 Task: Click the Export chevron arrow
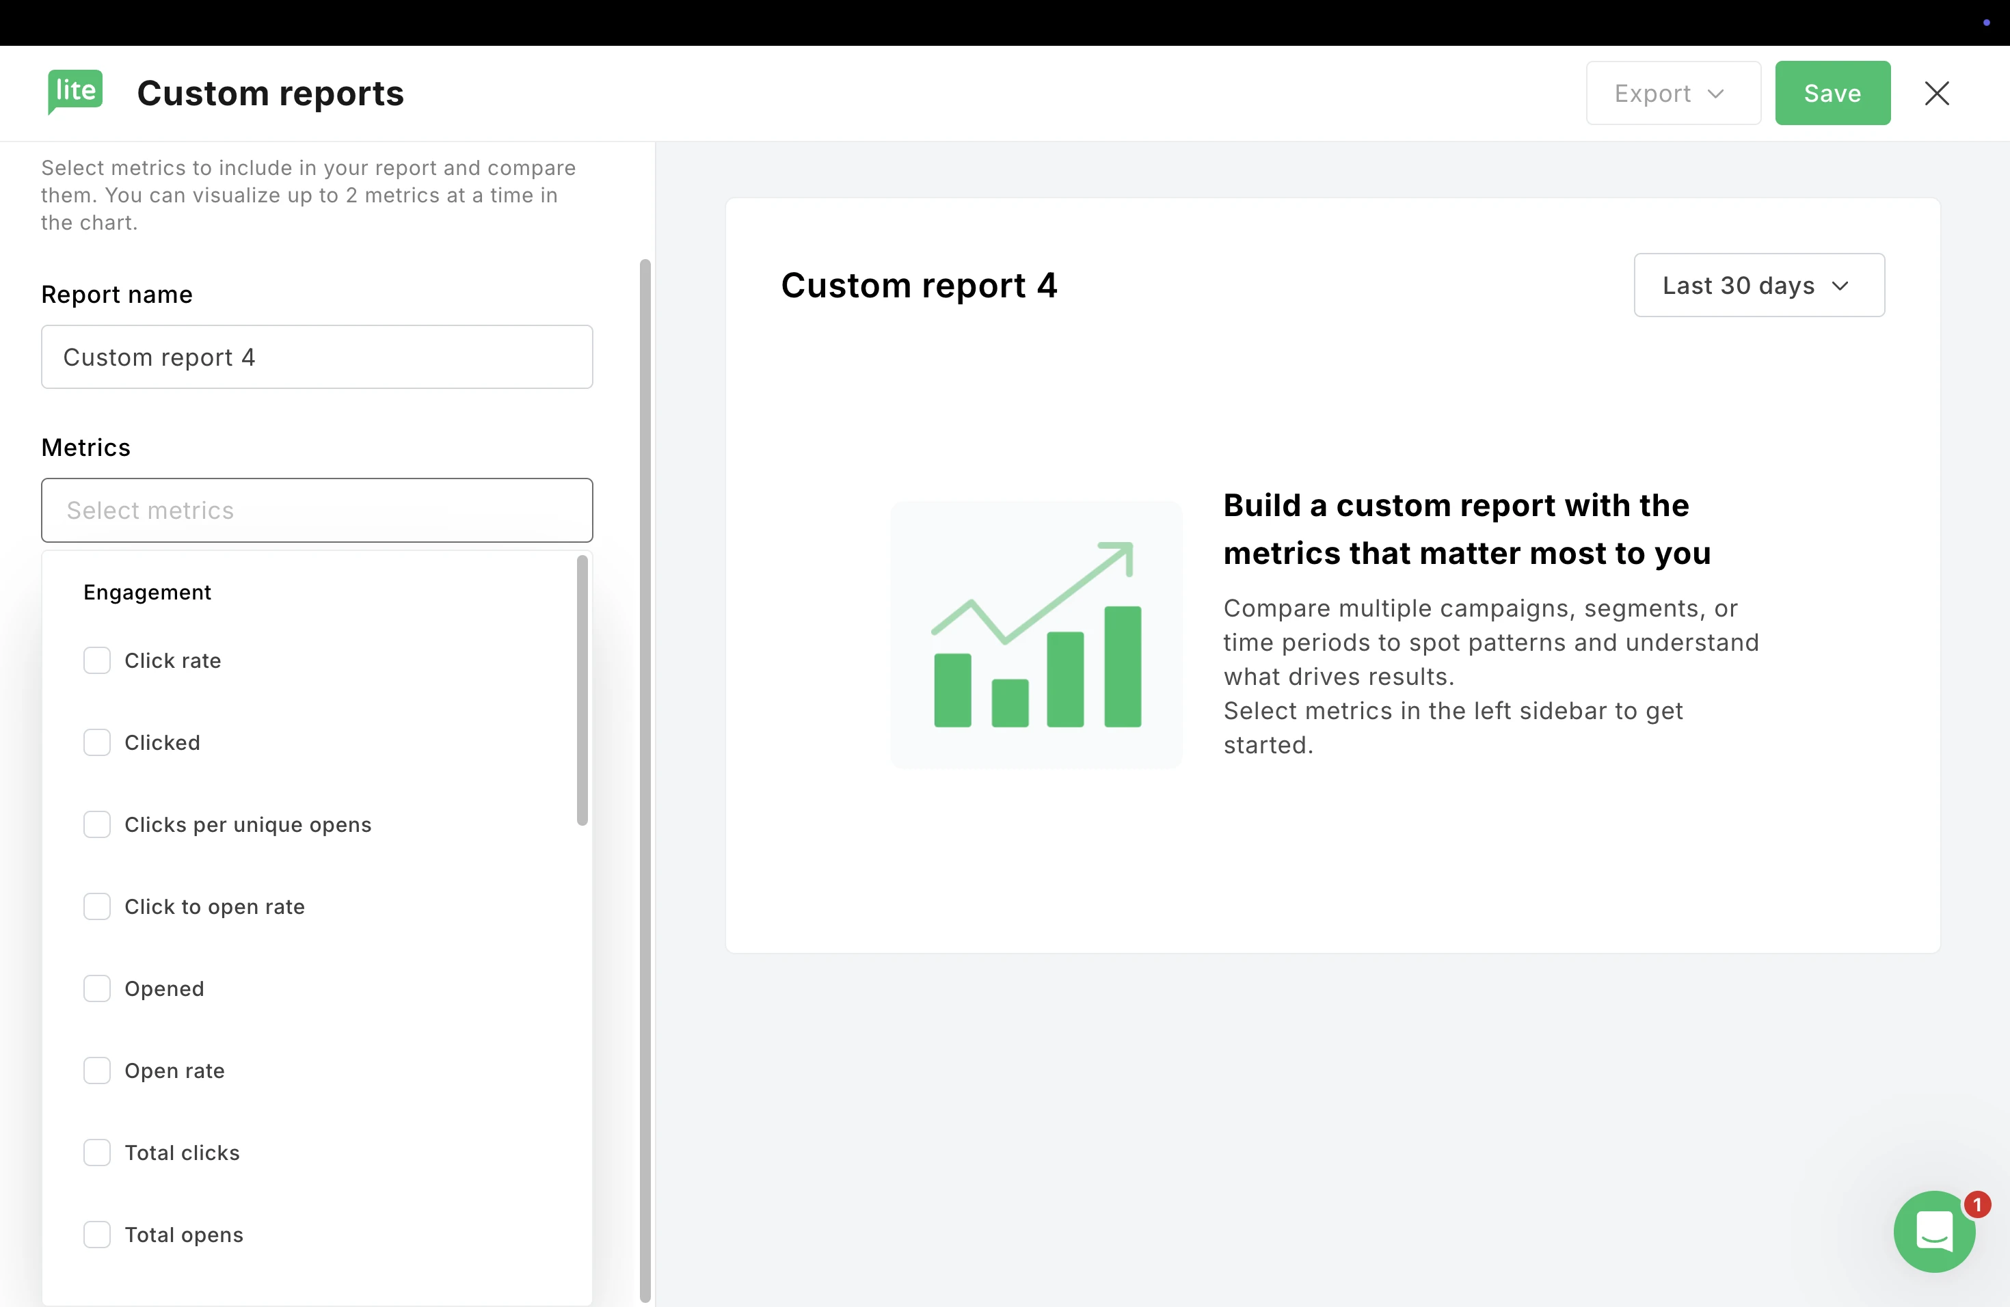1715,93
